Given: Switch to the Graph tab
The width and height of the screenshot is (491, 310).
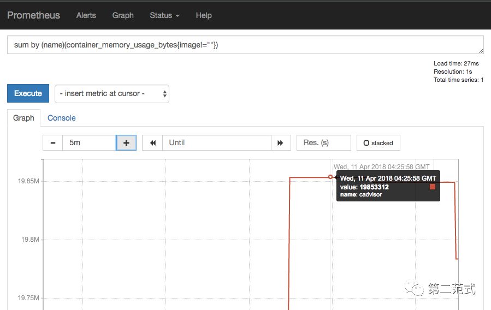Looking at the screenshot, I should coord(23,118).
